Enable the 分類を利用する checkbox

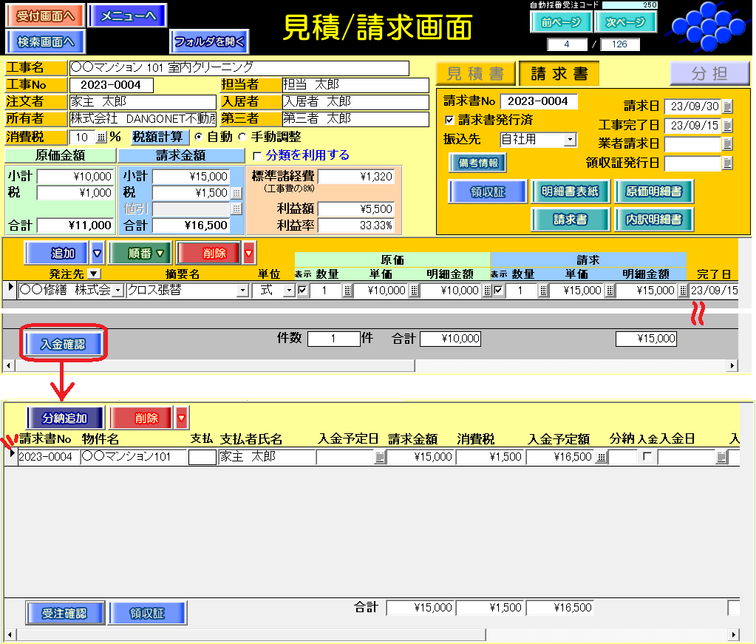[x=257, y=156]
